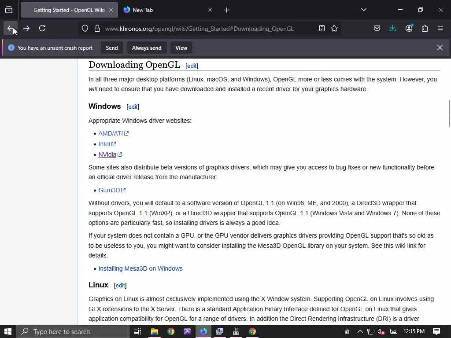Click the muted volume tray icon
This screenshot has width=451, height=338.
(x=381, y=332)
